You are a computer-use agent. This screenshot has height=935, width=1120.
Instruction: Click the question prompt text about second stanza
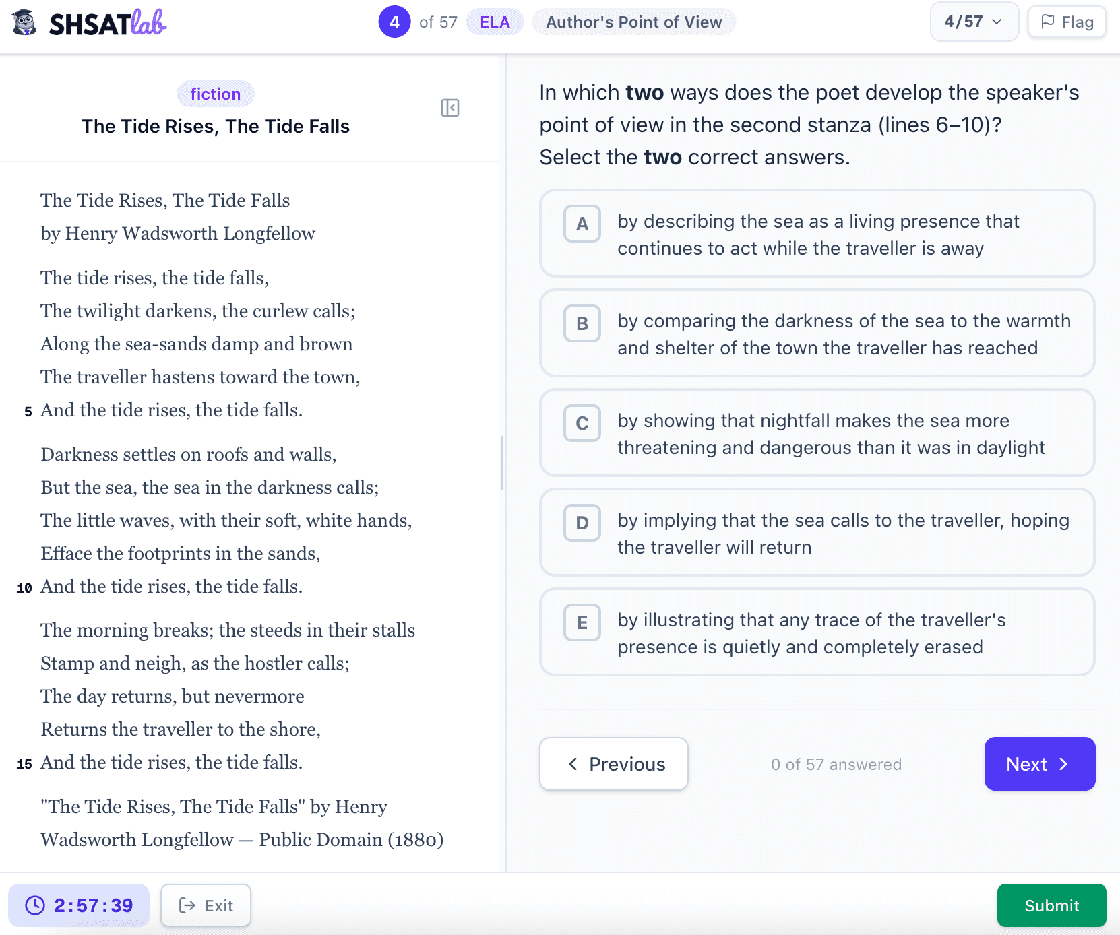click(809, 125)
